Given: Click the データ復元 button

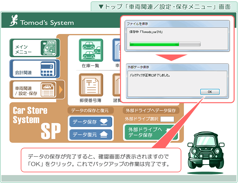Looking at the screenshot, I should [91, 134].
